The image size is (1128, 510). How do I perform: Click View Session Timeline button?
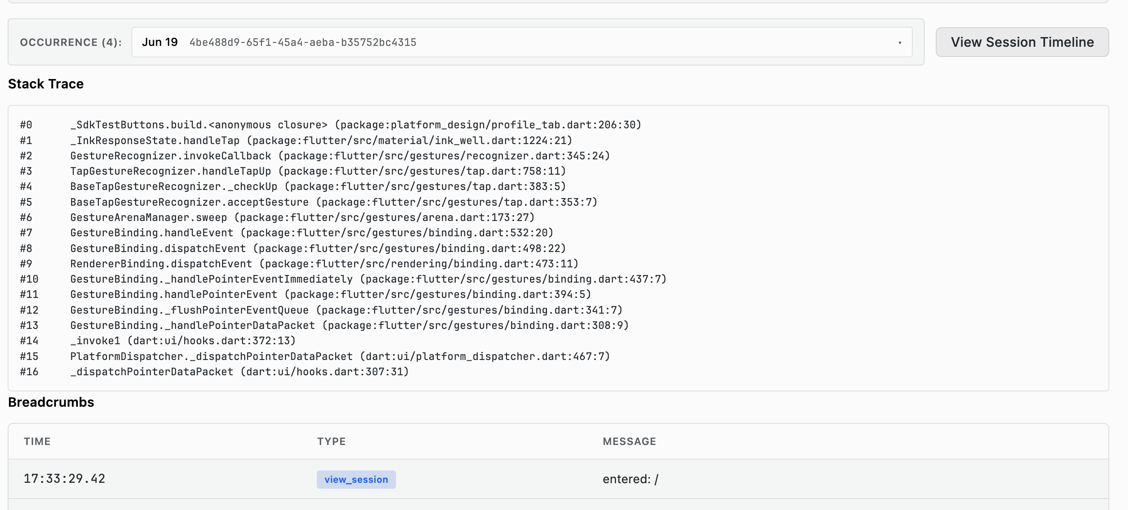pos(1022,42)
